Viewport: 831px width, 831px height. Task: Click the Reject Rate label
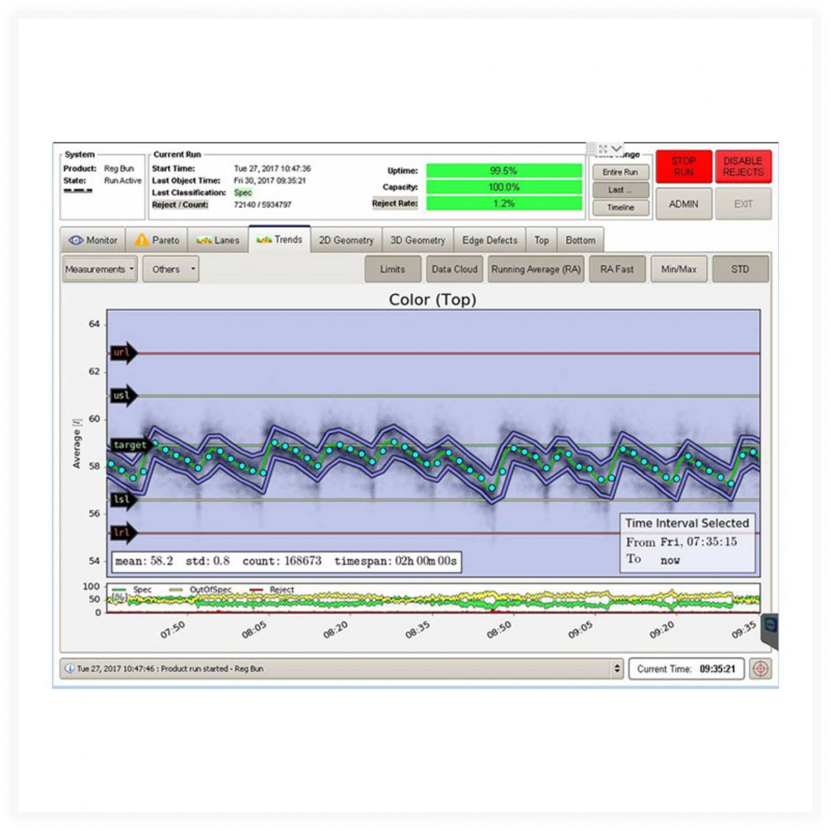[x=395, y=203]
